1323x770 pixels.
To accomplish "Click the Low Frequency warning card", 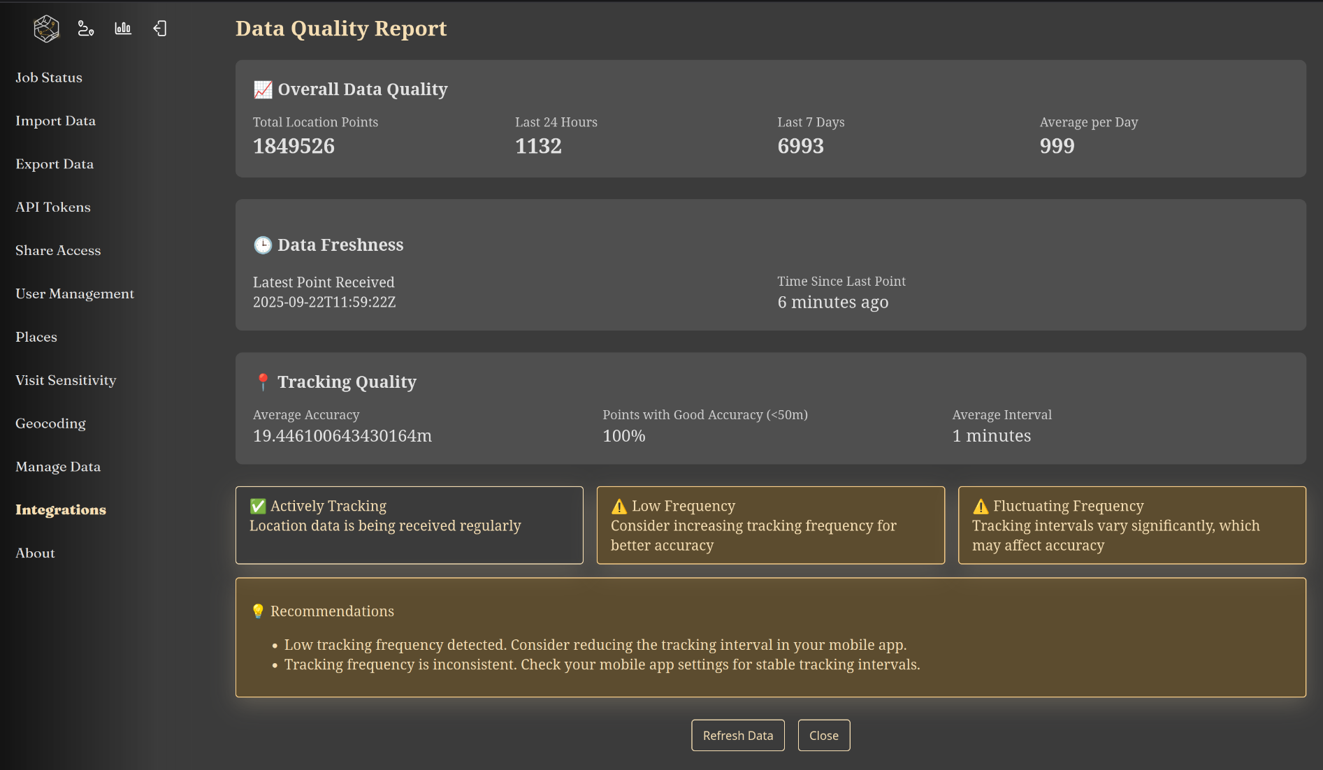I will click(x=770, y=525).
